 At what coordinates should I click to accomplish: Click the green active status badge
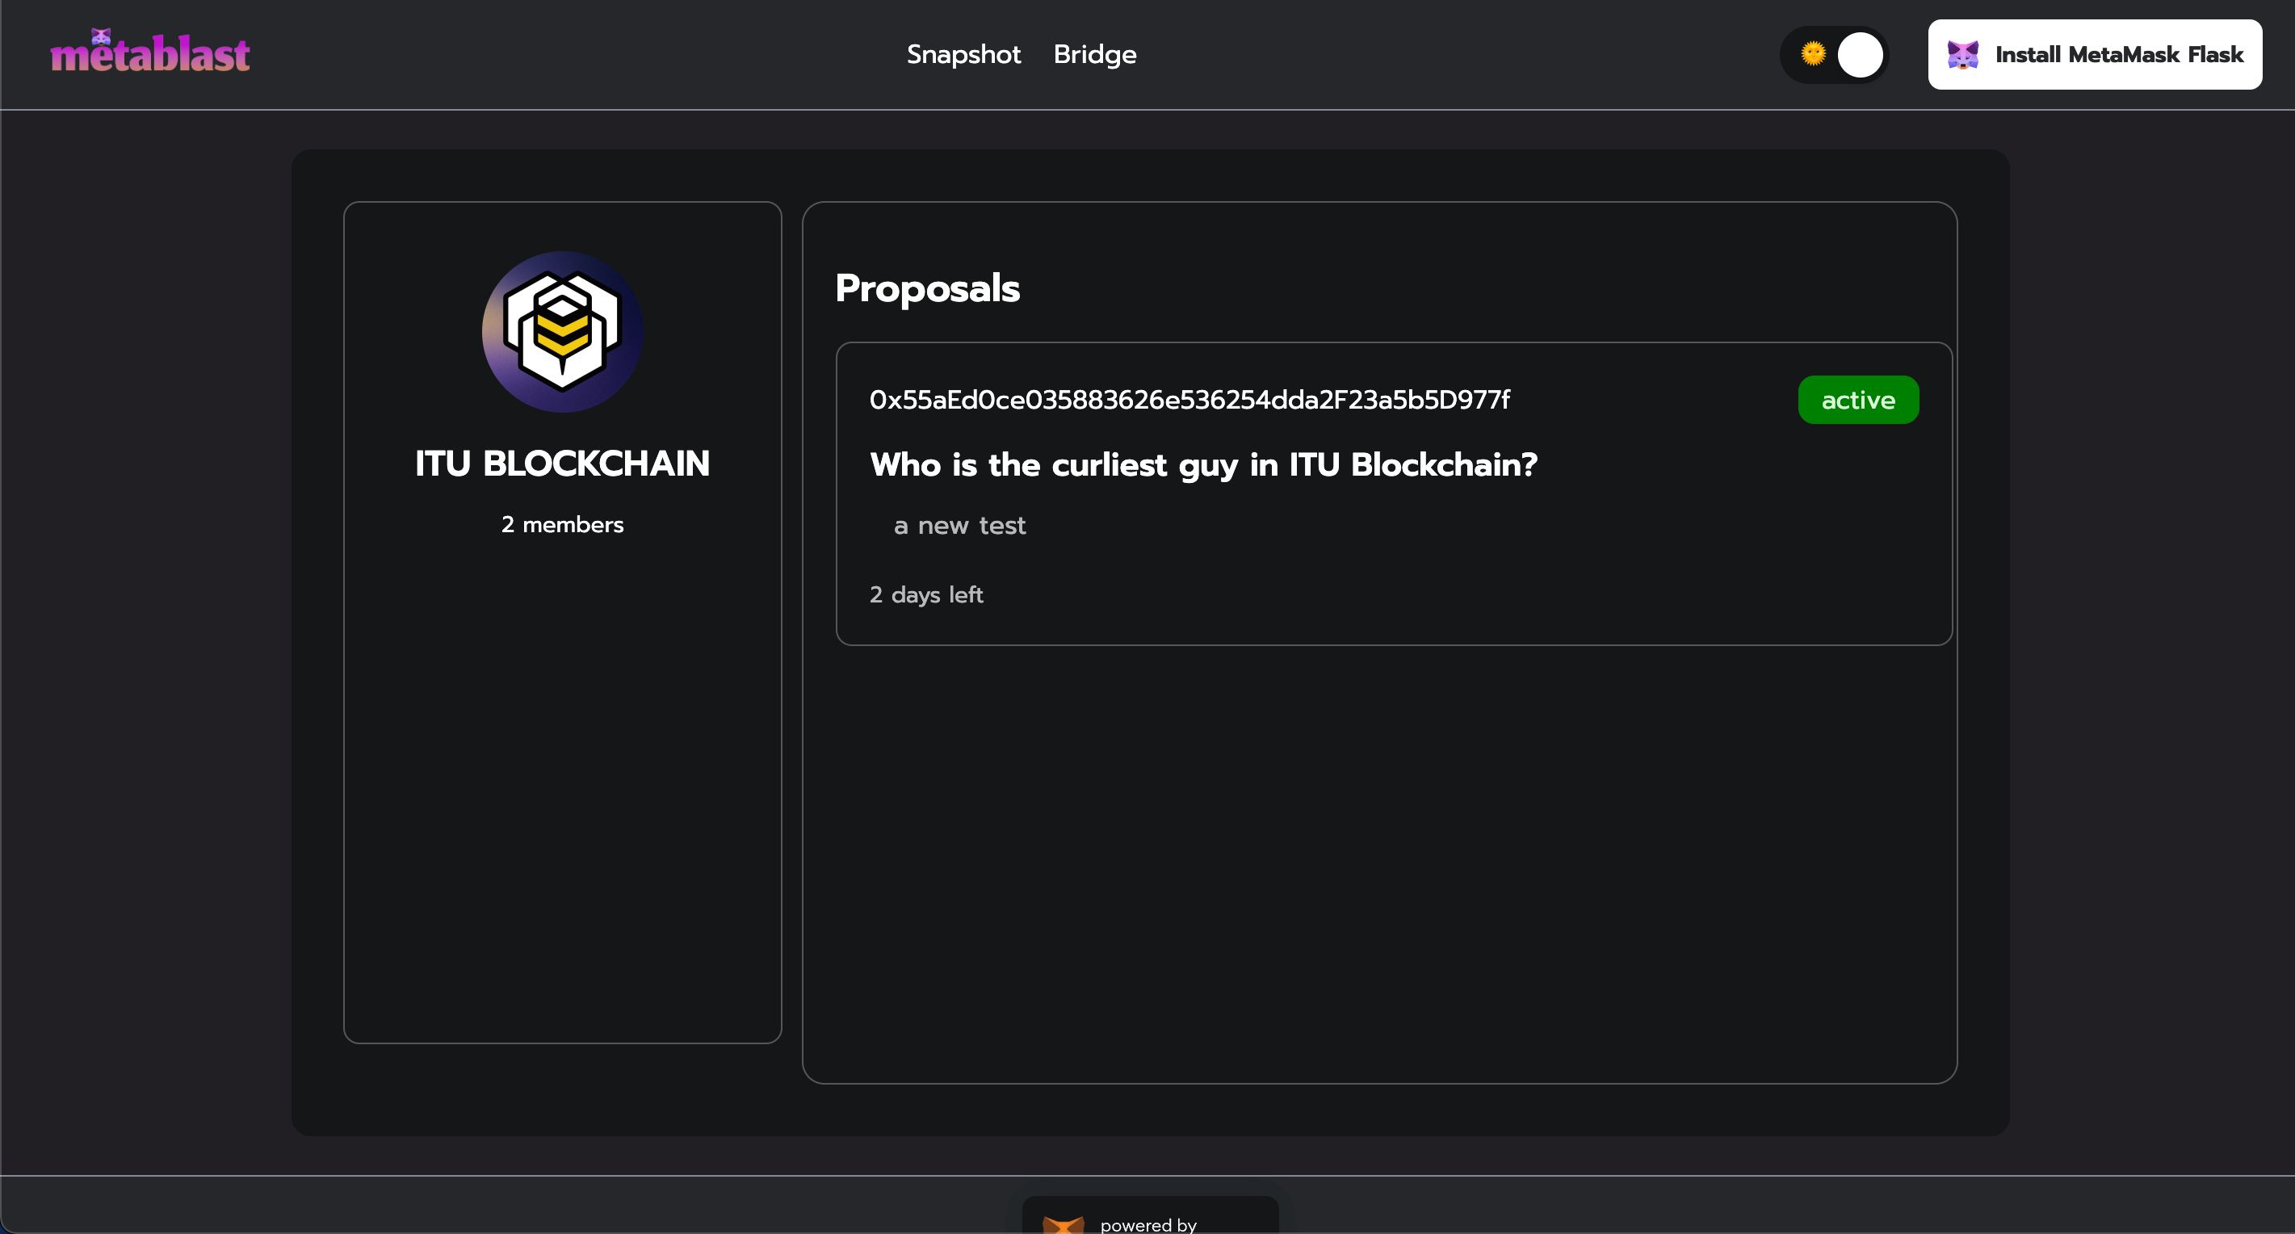click(x=1858, y=400)
